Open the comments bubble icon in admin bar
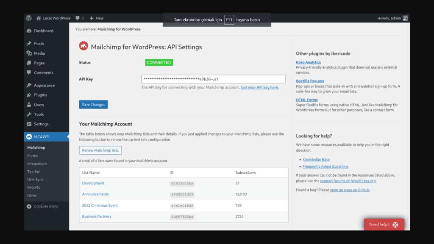The image size is (434, 244). point(78,18)
